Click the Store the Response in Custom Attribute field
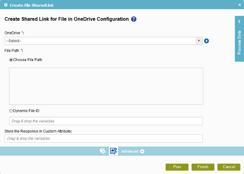Viewport: 244px width, 174px height. pos(104,138)
